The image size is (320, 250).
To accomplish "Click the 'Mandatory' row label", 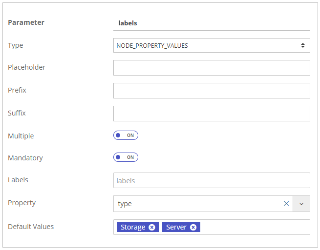I will tap(25, 158).
